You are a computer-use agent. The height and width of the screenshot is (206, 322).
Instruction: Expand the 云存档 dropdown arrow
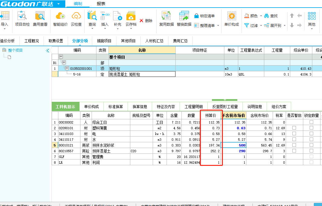[x=131, y=29]
